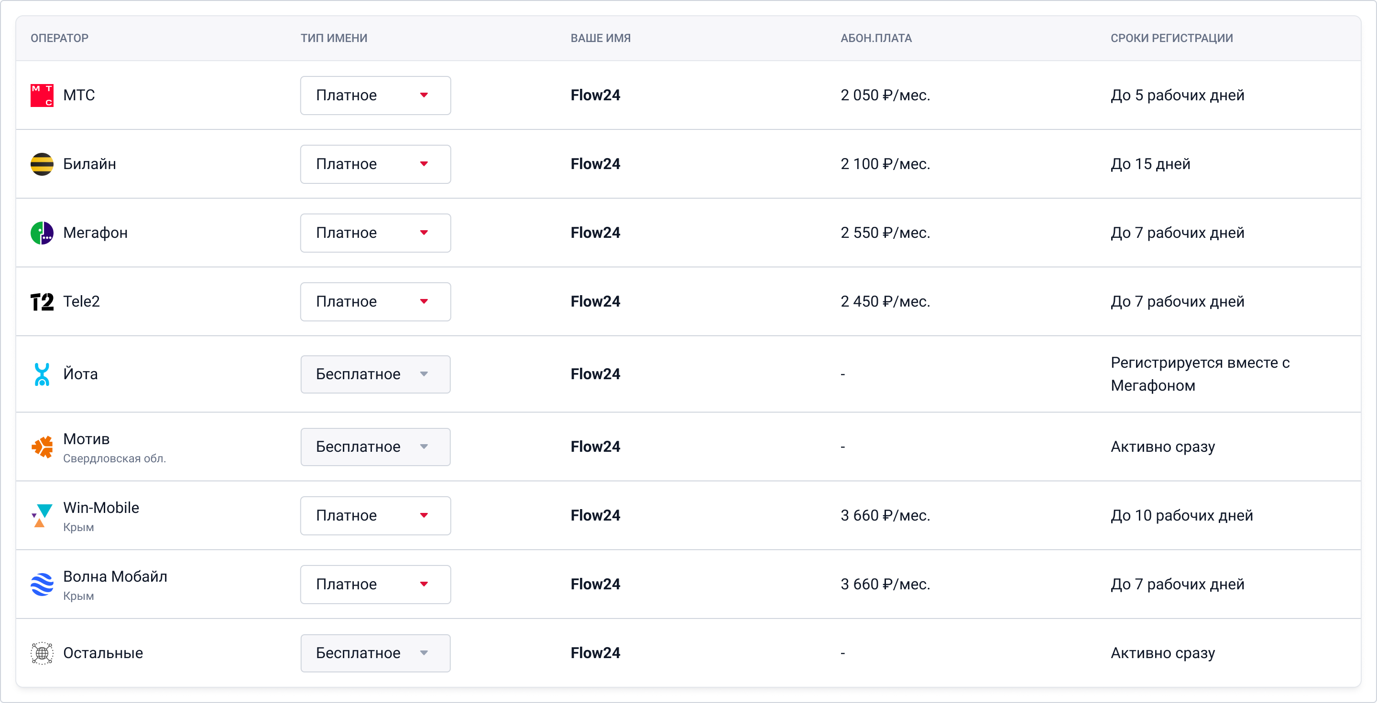Select the Билайн operator name
The width and height of the screenshot is (1377, 703).
[90, 164]
